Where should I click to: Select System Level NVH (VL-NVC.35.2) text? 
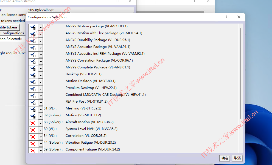pos(91,129)
